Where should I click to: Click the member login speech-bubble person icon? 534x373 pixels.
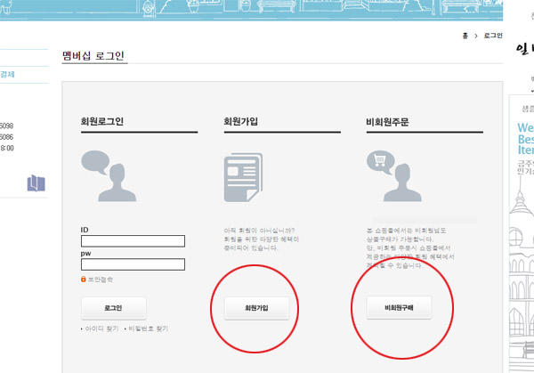(x=107, y=175)
